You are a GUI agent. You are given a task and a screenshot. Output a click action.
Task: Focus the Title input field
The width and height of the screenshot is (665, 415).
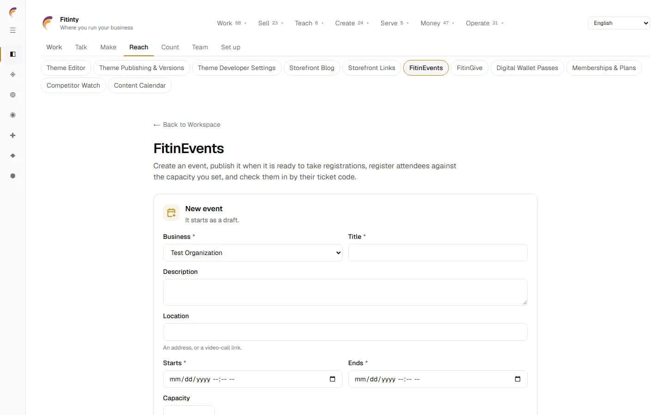(438, 253)
